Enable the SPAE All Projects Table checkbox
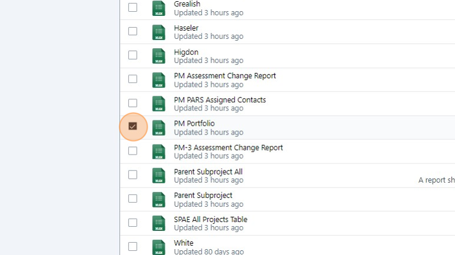The width and height of the screenshot is (455, 255). pos(133,223)
